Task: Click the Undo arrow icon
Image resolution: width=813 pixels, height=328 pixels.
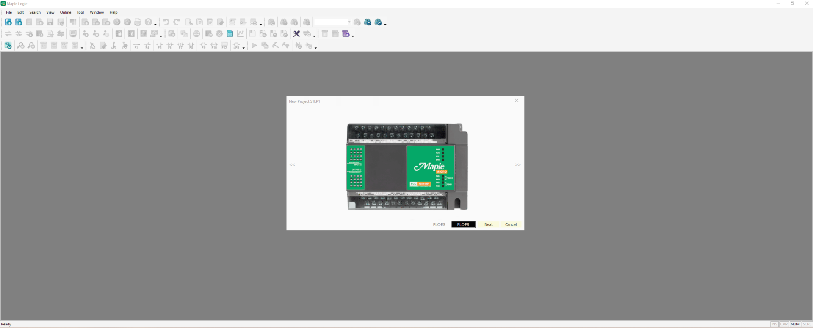Action: point(166,22)
